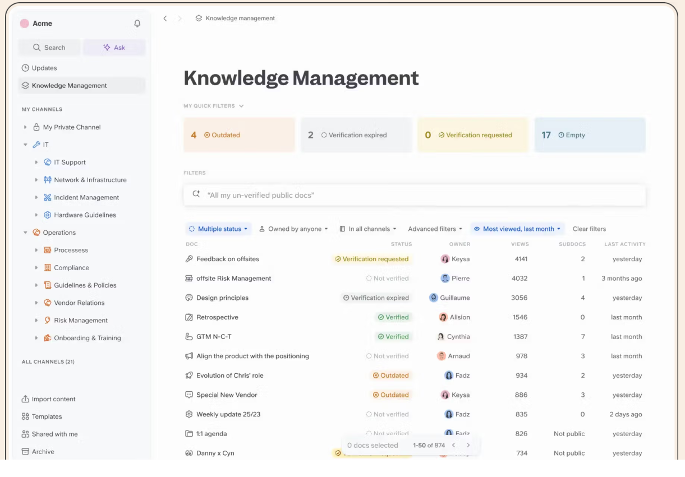Click the Onboarding & Training icon
Image resolution: width=685 pixels, height=477 pixels.
(x=48, y=338)
